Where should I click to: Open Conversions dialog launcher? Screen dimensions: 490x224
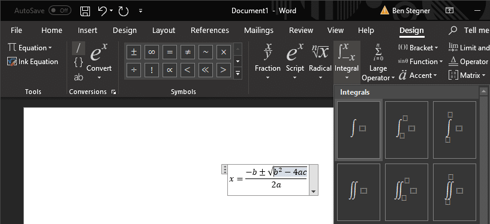click(x=114, y=92)
